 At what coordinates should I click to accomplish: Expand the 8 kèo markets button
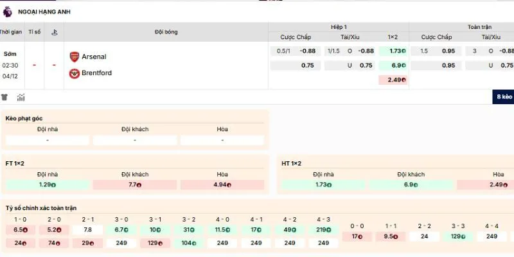502,97
